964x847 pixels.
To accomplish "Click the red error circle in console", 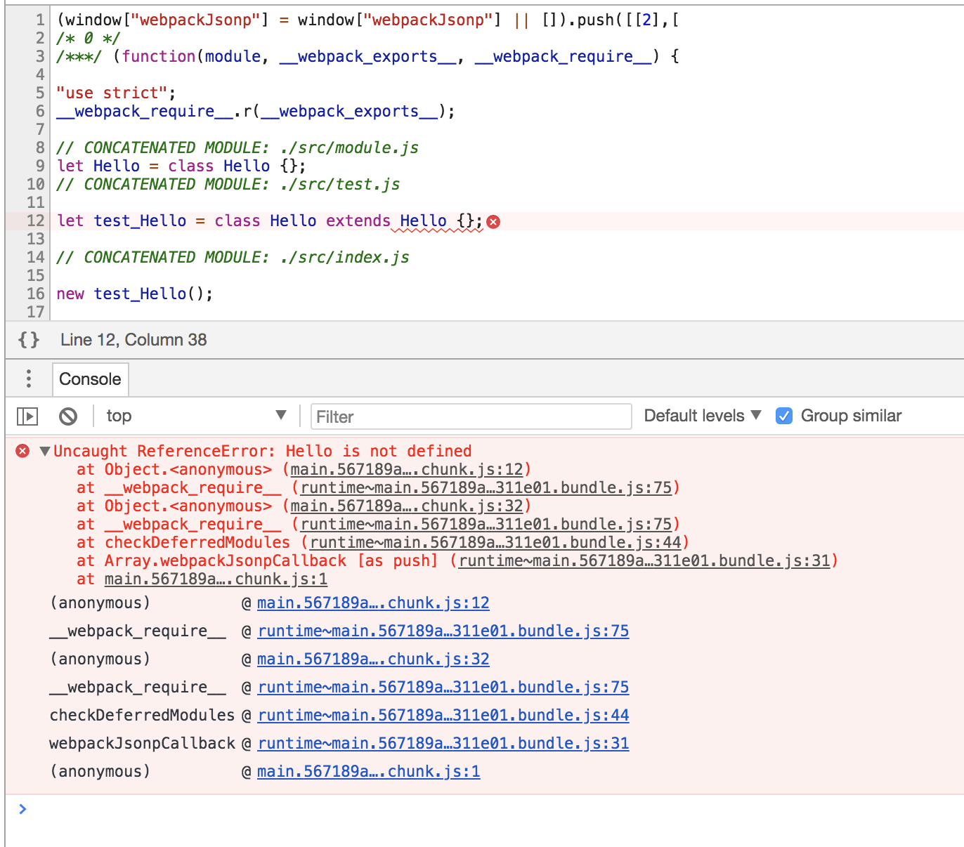I will coord(21,451).
